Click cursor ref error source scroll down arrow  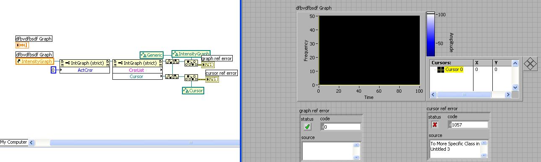[x=484, y=155]
